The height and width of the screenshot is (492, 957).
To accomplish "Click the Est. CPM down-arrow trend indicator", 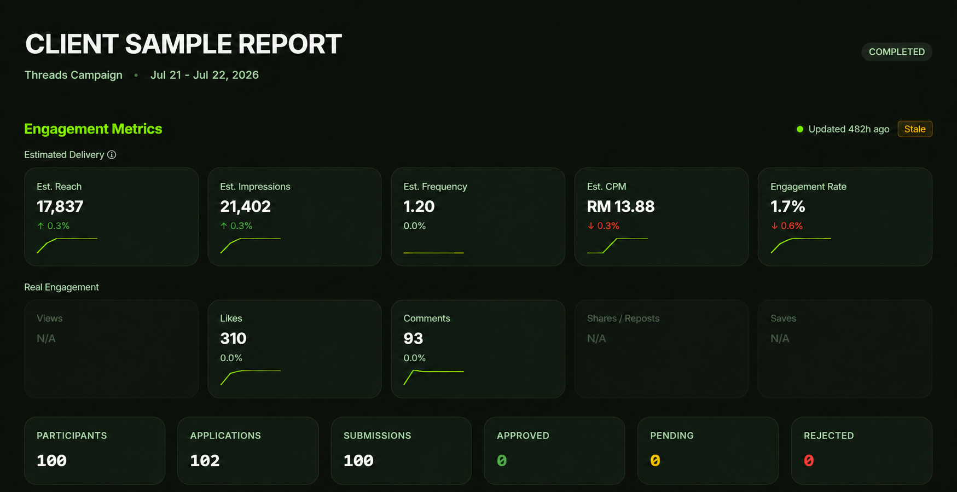I will click(590, 225).
